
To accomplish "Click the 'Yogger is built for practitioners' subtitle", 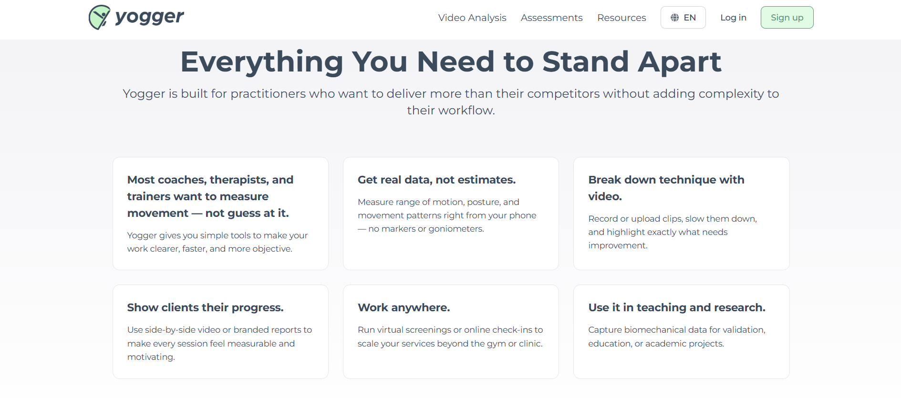I will click(451, 102).
